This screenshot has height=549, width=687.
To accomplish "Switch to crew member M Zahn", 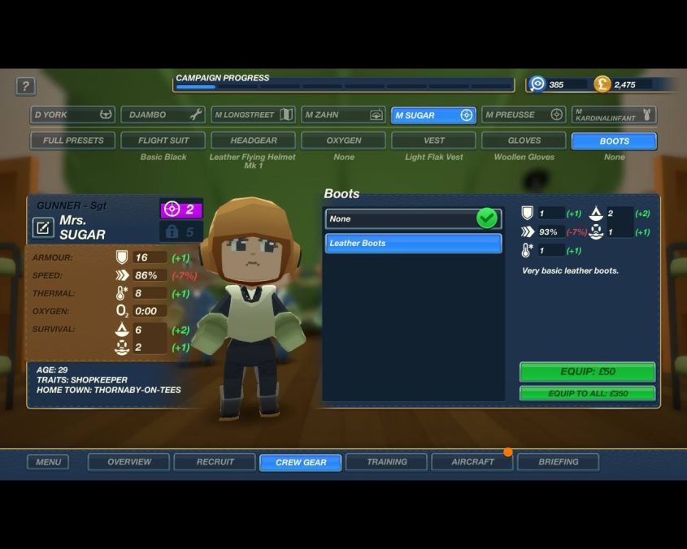I will click(343, 115).
